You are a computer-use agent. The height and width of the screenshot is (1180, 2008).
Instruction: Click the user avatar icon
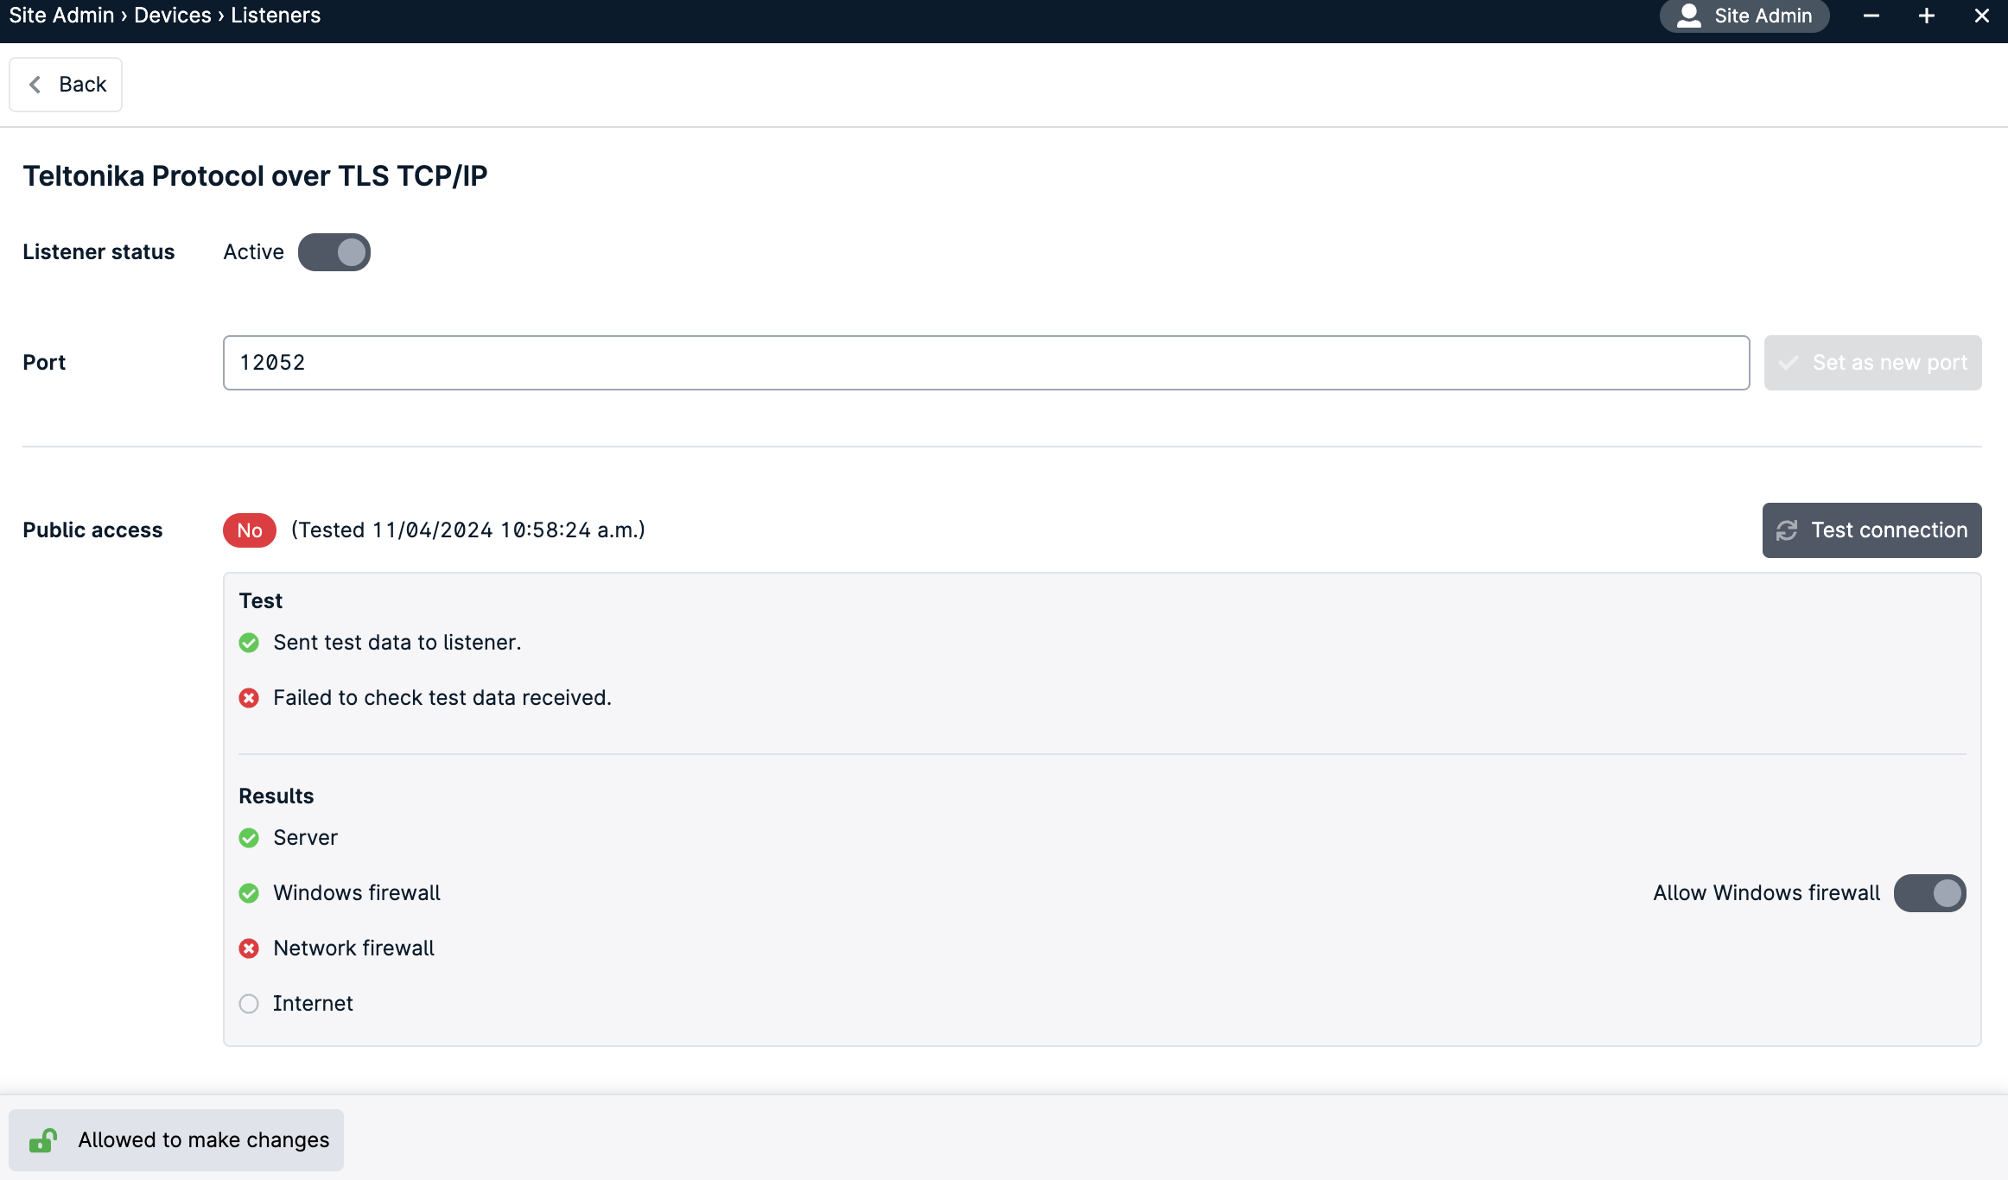[x=1689, y=16]
